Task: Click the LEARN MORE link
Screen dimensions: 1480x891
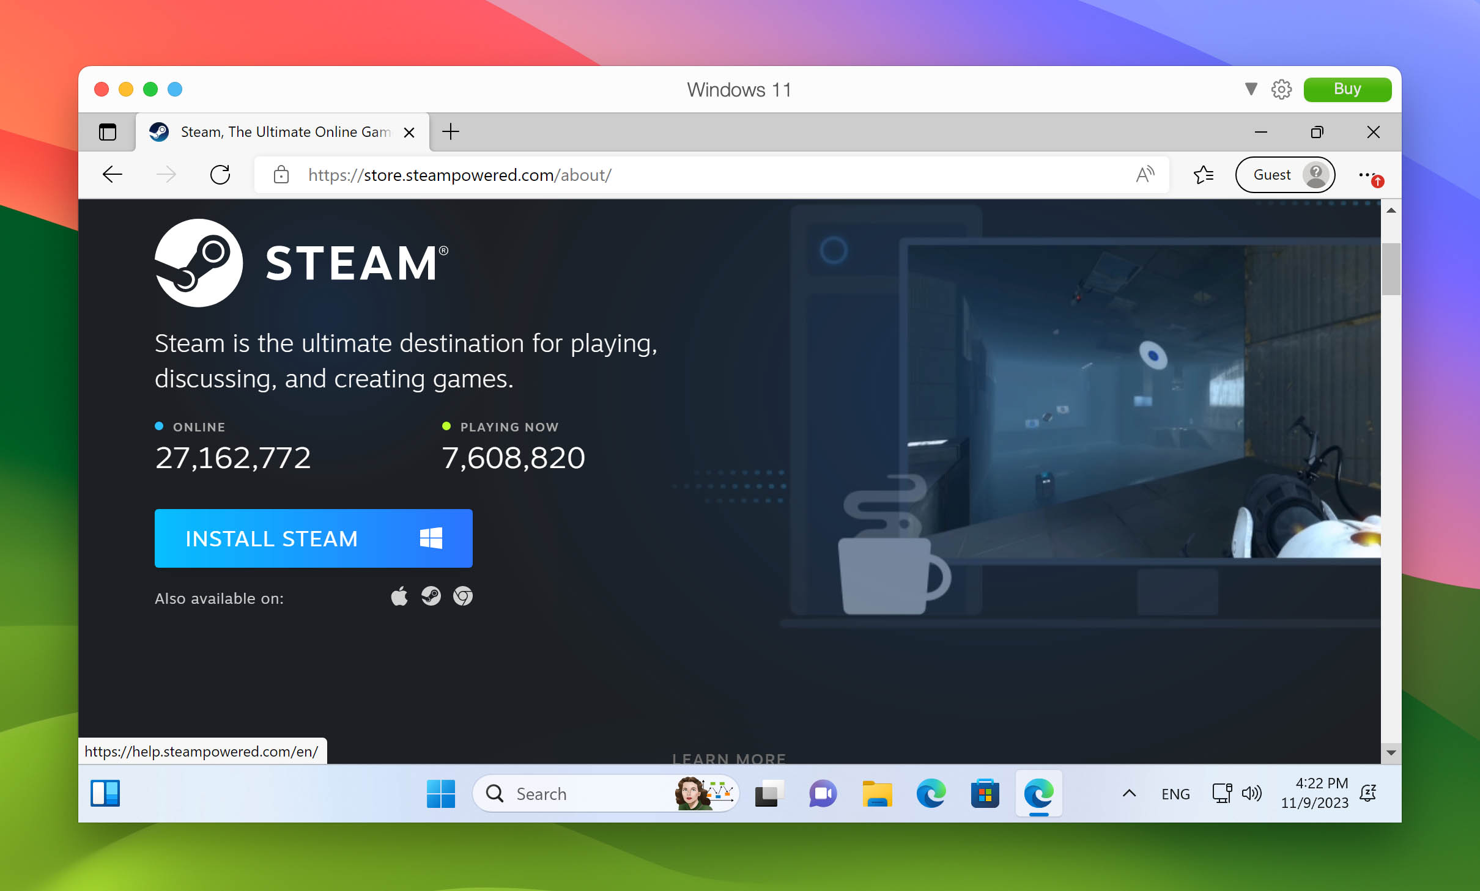Action: click(730, 758)
